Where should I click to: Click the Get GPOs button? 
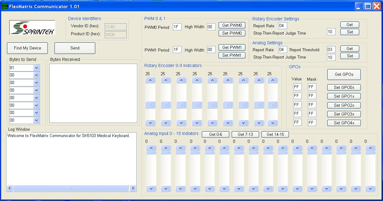(x=344, y=74)
